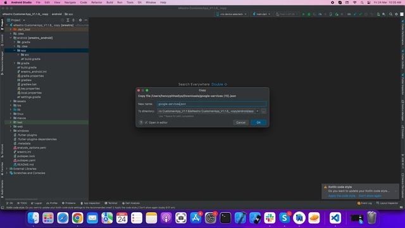Click OK in the Copy dialog

[x=258, y=122]
